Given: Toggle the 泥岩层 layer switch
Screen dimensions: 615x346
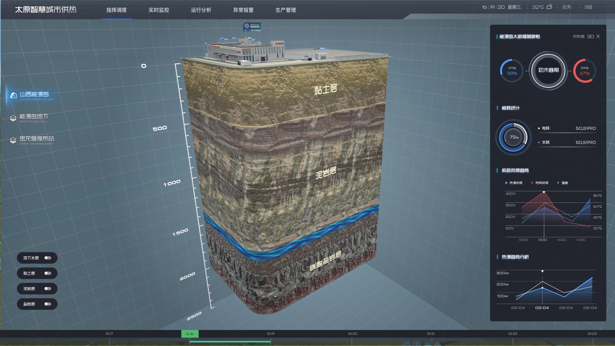Looking at the screenshot, I should (x=48, y=289).
